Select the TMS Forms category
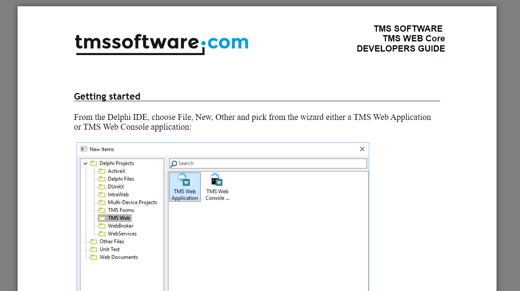This screenshot has width=520, height=291. point(121,210)
